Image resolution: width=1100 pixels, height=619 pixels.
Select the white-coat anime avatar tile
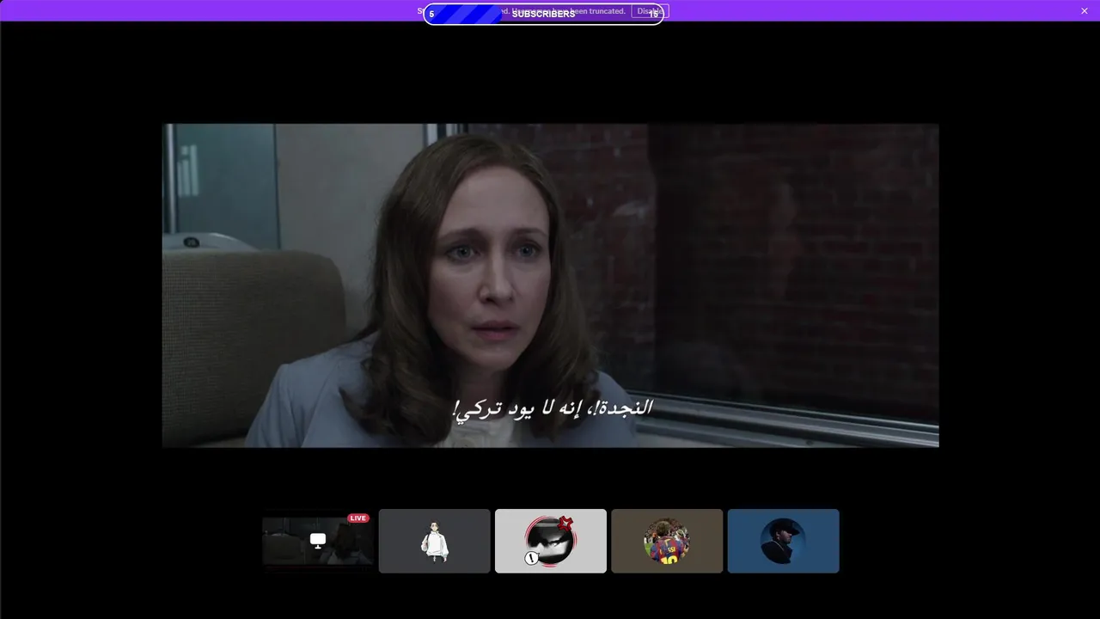(x=435, y=541)
